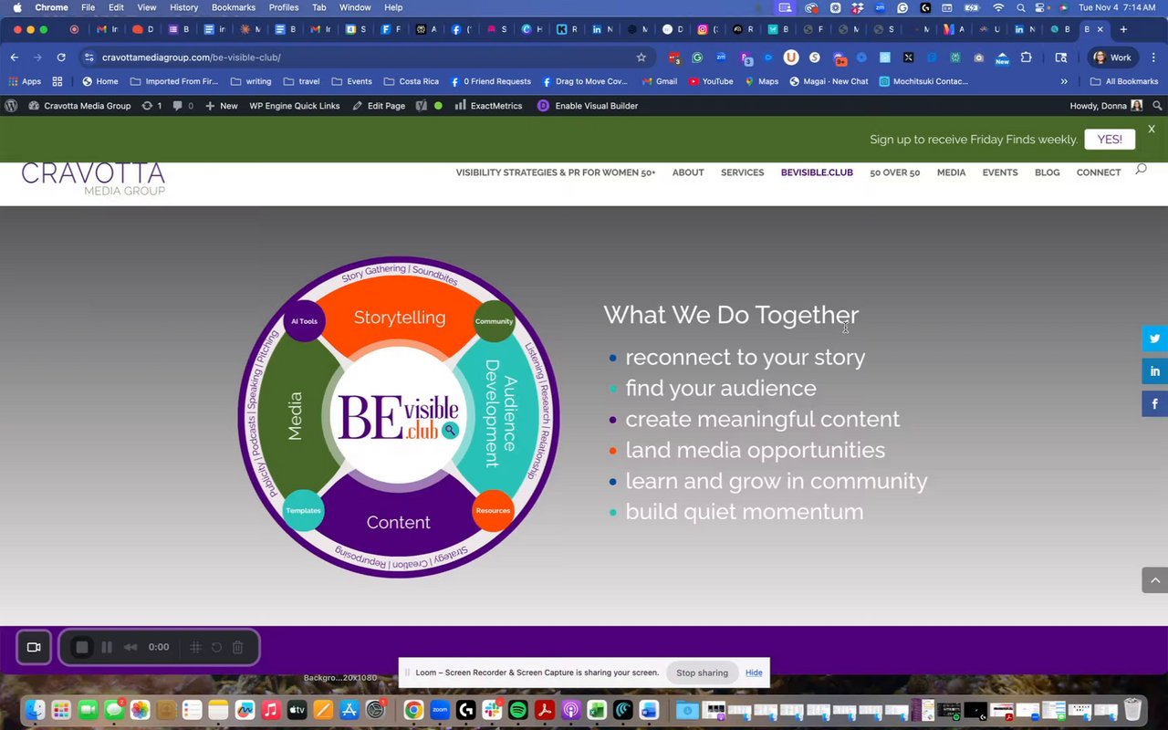The height and width of the screenshot is (730, 1168).
Task: Open the ABOUT nav menu item
Action: (688, 172)
